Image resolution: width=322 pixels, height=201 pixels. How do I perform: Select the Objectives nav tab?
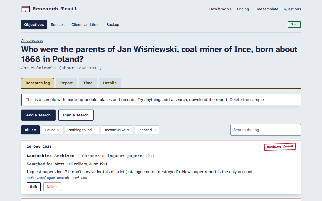34,25
